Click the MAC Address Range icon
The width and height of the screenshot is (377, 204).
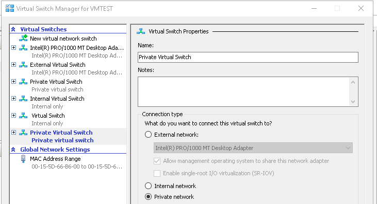click(x=23, y=159)
